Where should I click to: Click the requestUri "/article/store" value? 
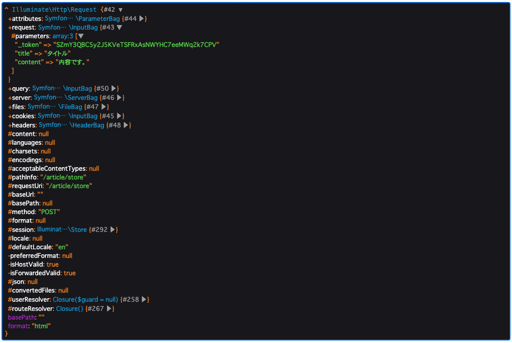[x=69, y=186]
